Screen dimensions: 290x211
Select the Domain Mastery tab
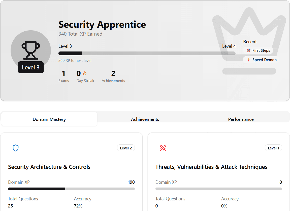click(x=49, y=119)
